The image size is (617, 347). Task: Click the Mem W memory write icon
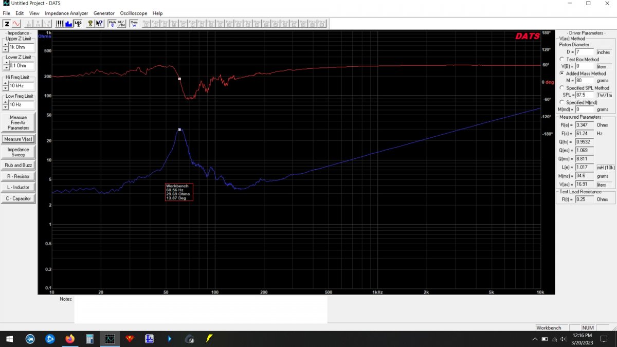(x=134, y=23)
